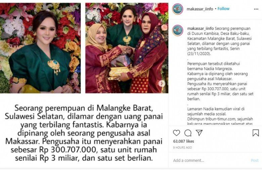262x170 pixels.
Task: Share post via paper plane icon
Action: pos(199,133)
